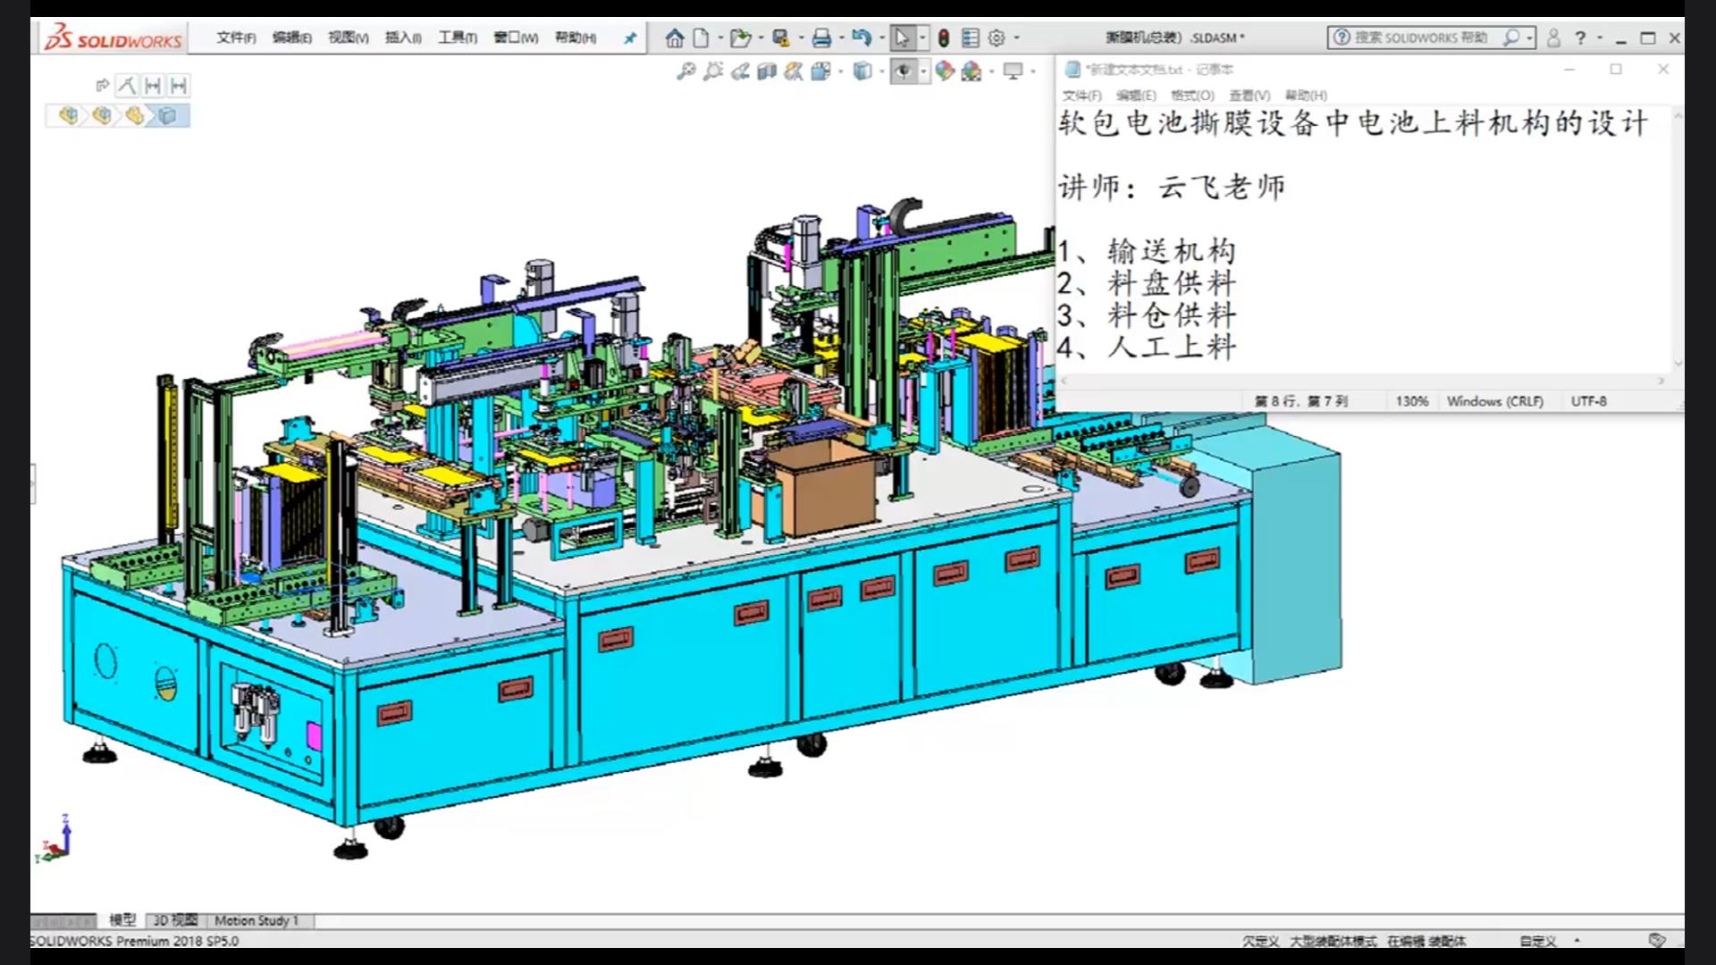Image resolution: width=1716 pixels, height=965 pixels.
Task: Click the status bar tag icon at bottom right
Action: 1657,940
